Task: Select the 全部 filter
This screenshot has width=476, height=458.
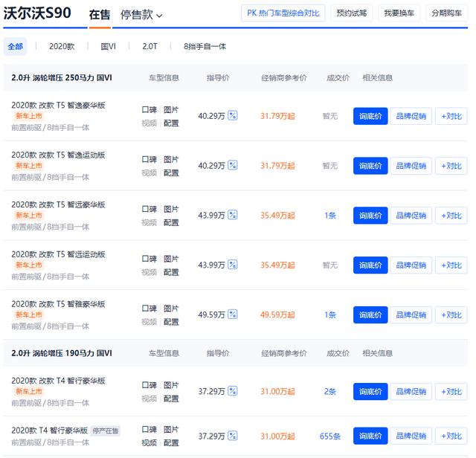Action: [15, 46]
